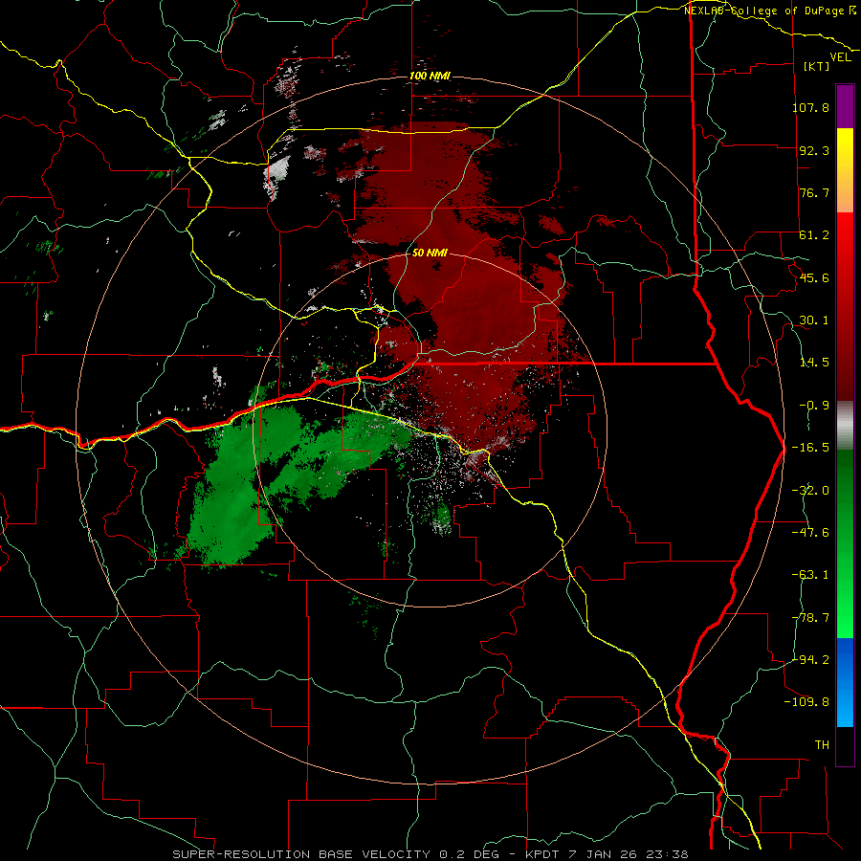
Task: Click the blue segment of the color bar
Action: 845,682
